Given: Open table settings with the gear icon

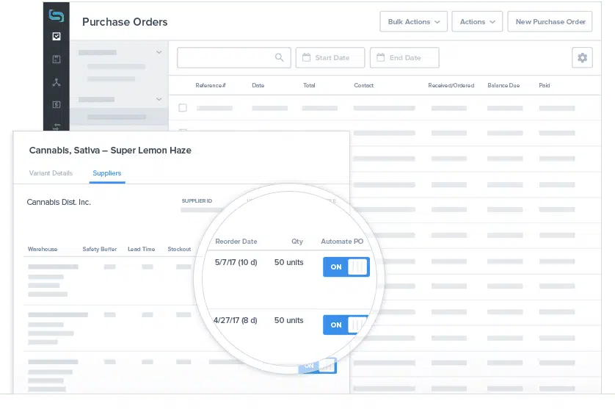Looking at the screenshot, I should pyautogui.click(x=582, y=58).
